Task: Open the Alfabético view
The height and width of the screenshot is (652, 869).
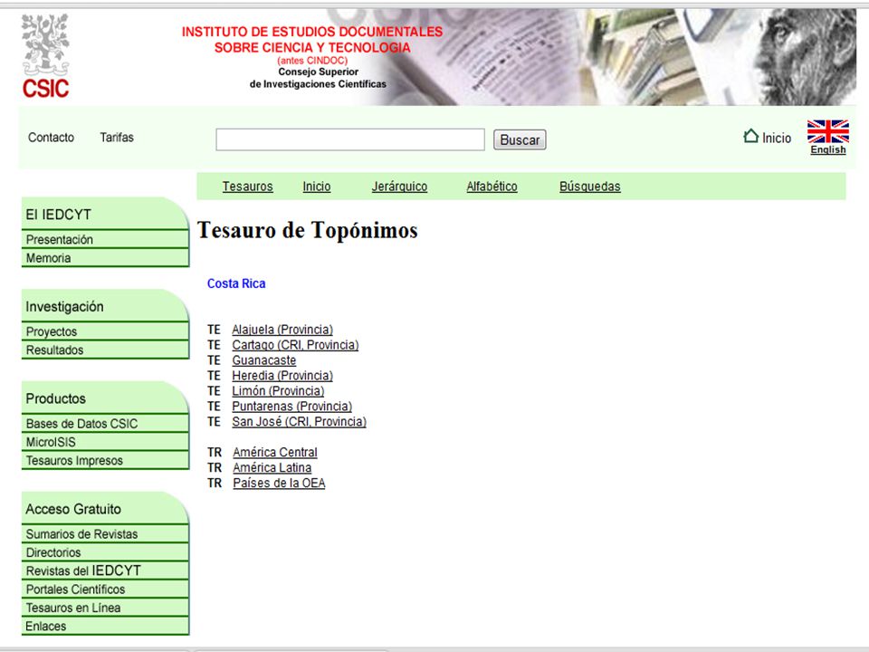Action: [x=492, y=187]
